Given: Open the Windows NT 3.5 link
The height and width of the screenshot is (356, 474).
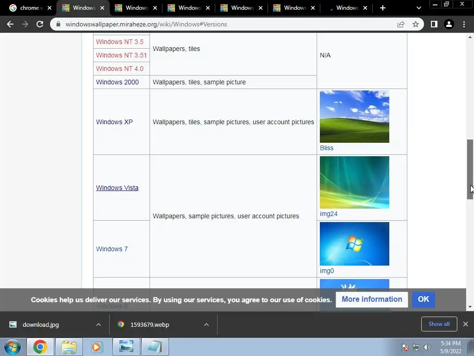Looking at the screenshot, I should click(120, 42).
